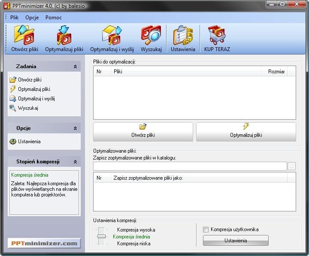
Task: Open Ustawienia in the Opcje sidebar panel
Action: 25,142
